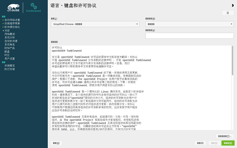Viewport: 237px width, 148px height.
Task: Click 'openSUSE® Tumbleweed' license title line
Action: (67, 50)
